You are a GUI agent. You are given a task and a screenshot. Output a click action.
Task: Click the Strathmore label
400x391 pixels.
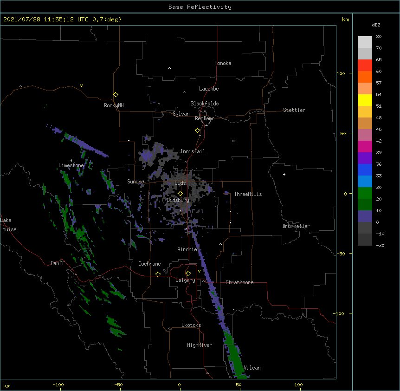click(x=239, y=282)
